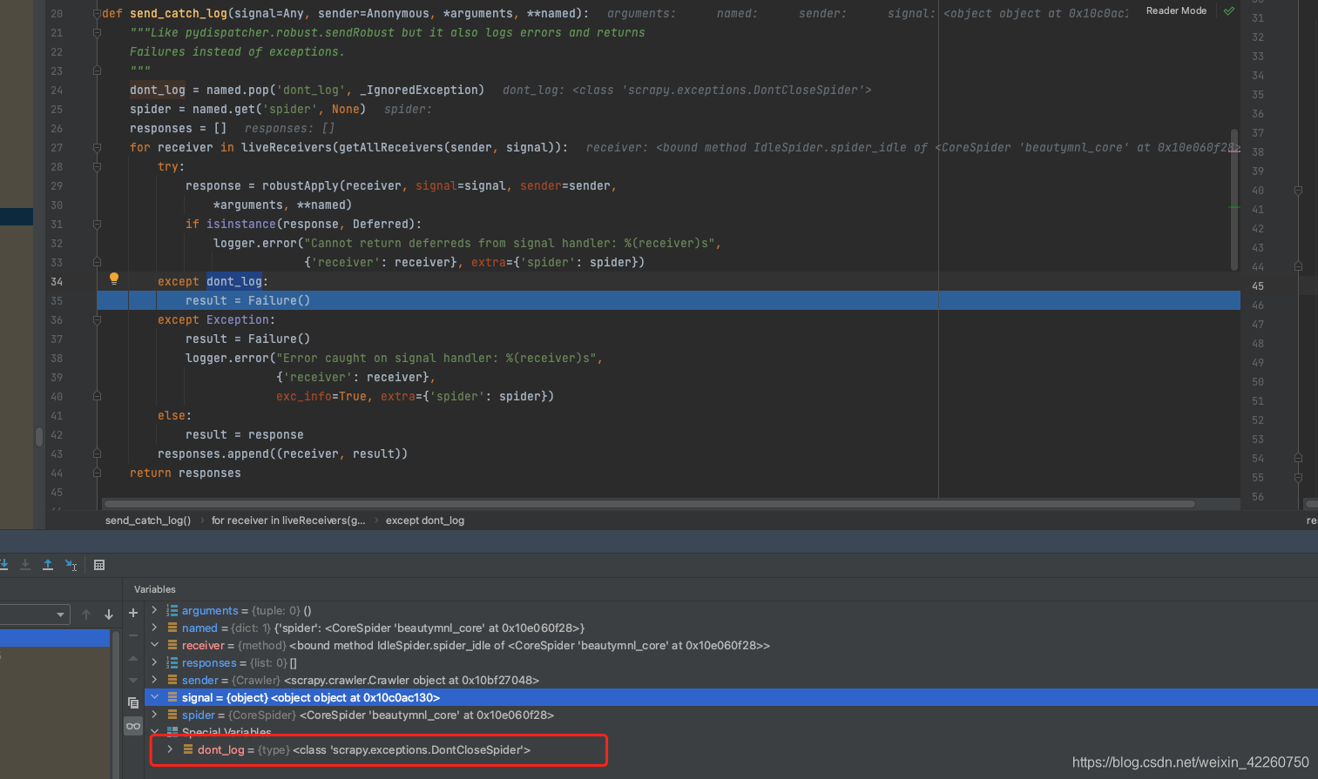Select the 'for receiver in liveReceivers' breadcrumb

click(x=288, y=520)
